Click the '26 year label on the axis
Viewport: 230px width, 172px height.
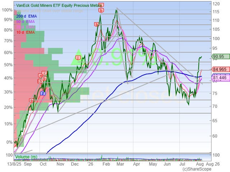click(x=90, y=164)
